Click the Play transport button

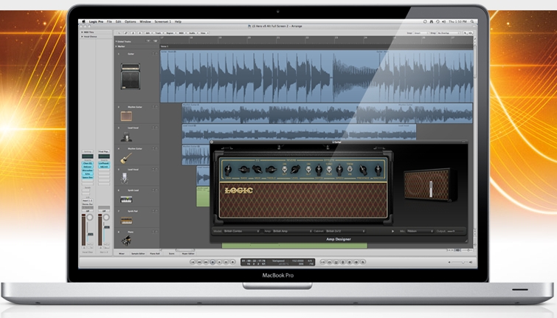[x=220, y=262]
